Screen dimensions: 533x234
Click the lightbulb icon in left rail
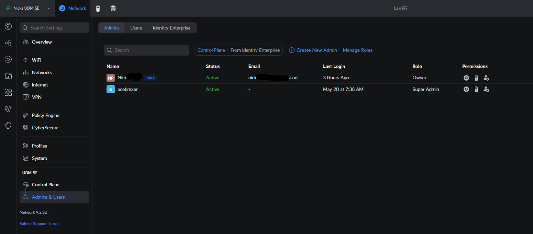click(8, 125)
